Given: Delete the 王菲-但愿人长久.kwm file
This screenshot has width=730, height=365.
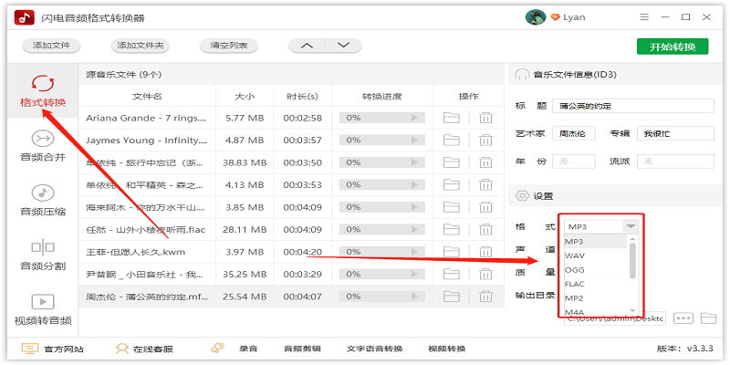Looking at the screenshot, I should click(486, 252).
